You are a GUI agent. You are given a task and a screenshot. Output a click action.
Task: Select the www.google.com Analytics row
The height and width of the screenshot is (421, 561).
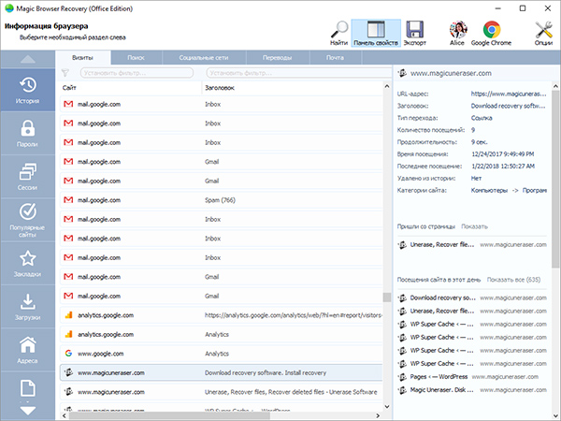(221, 354)
